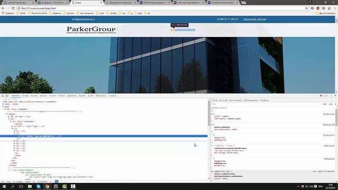
Task: Click the highlighted menu item in page header
Action: click(x=183, y=30)
